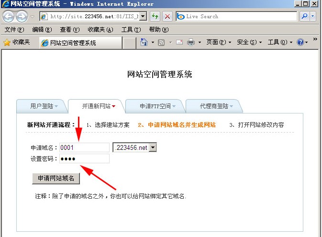
Task: Click the Live Search magnifier icon
Action: pos(304,16)
